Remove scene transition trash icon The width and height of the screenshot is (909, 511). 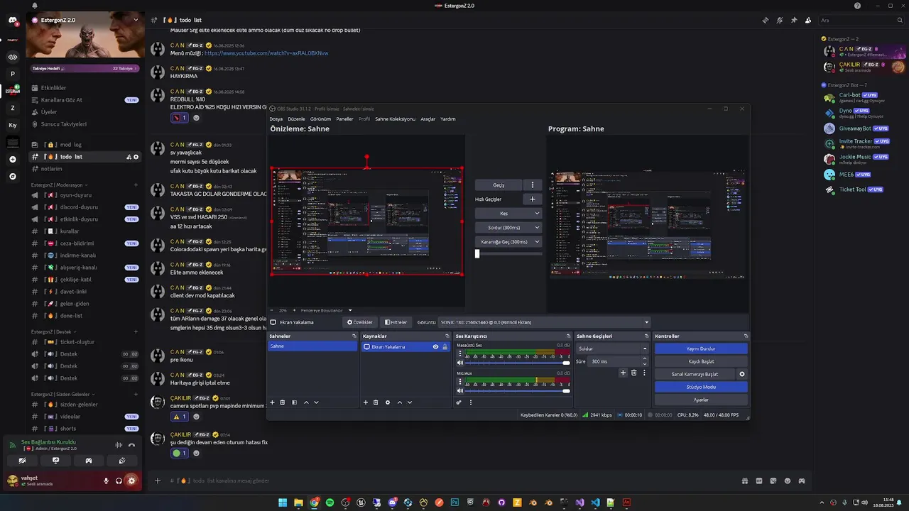pyautogui.click(x=634, y=373)
